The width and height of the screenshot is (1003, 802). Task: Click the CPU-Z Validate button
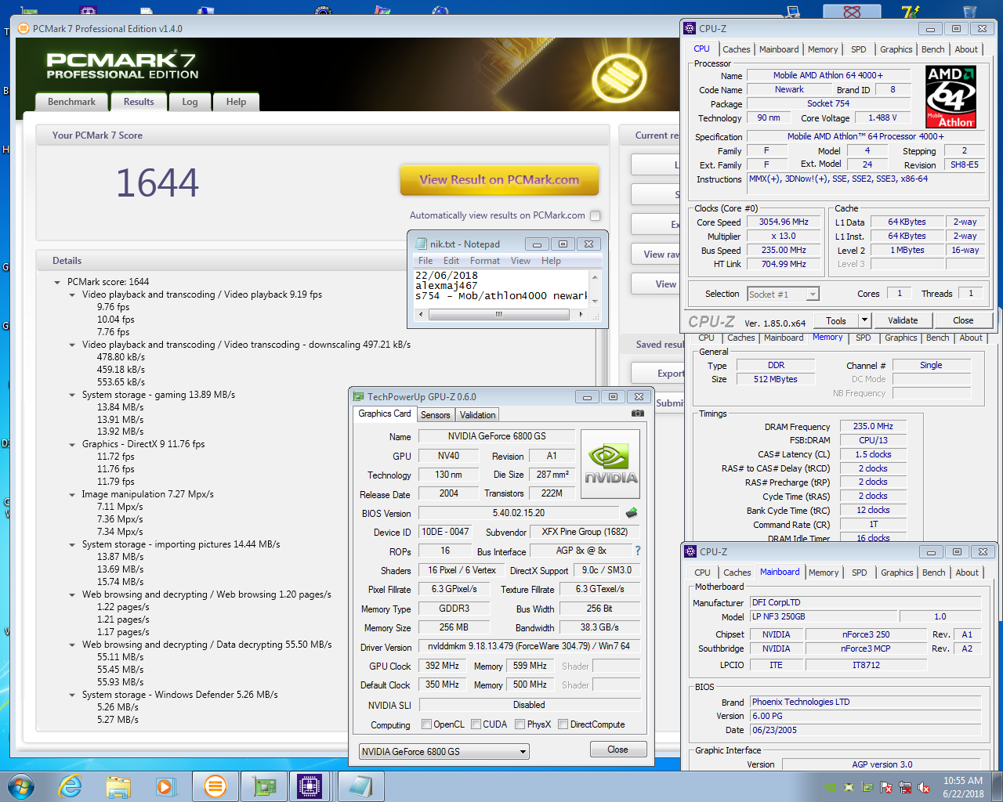point(903,320)
